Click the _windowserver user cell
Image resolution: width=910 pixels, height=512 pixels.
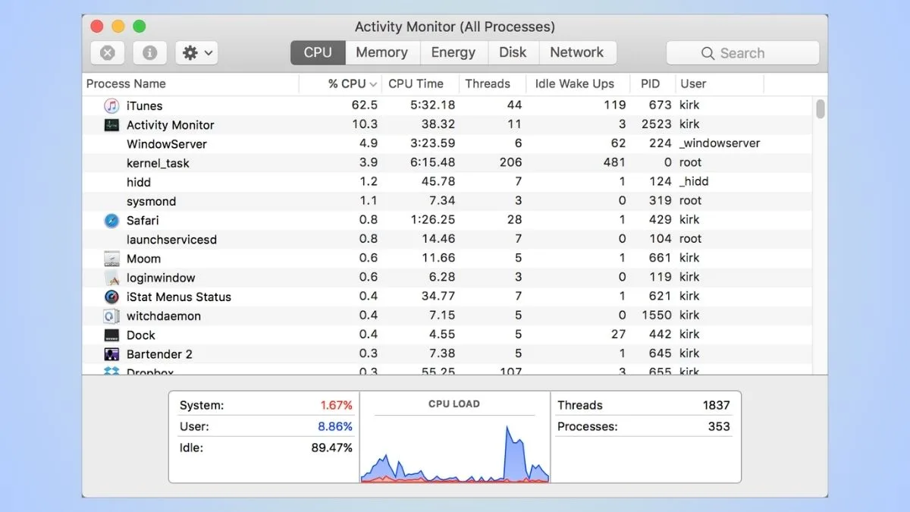pyautogui.click(x=720, y=143)
